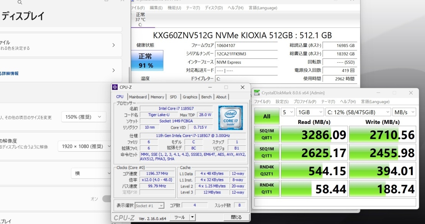
Task: Open the ヘルプ(H) menu in CrystalDiskMark
Action: (348, 102)
